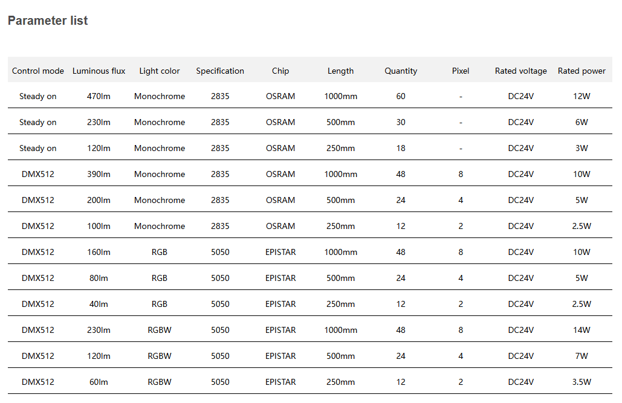Image resolution: width=622 pixels, height=403 pixels.
Task: Click the Luminous flux column header
Action: point(99,71)
